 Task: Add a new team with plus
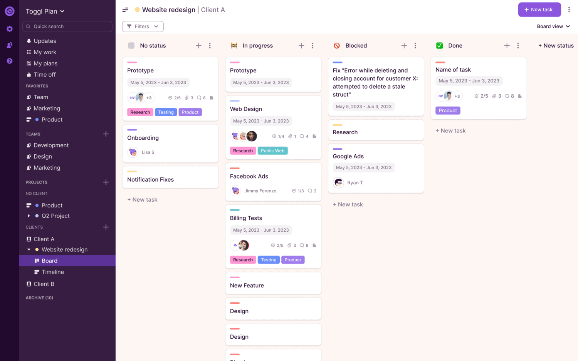tap(106, 134)
